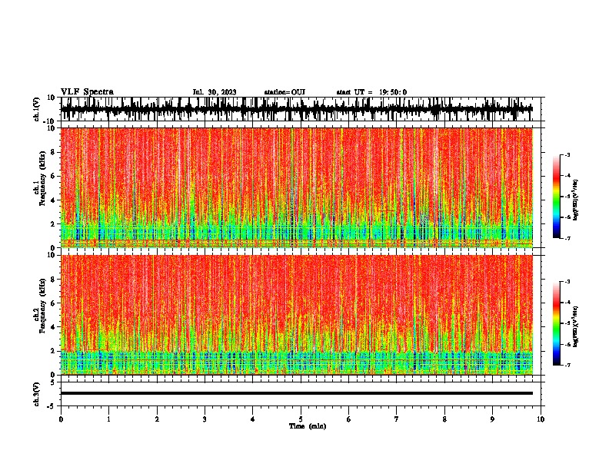Image resolution: width=609 pixels, height=470 pixels.
Task: Click the upper color scale bar beside ch.1
Action: 557,197
